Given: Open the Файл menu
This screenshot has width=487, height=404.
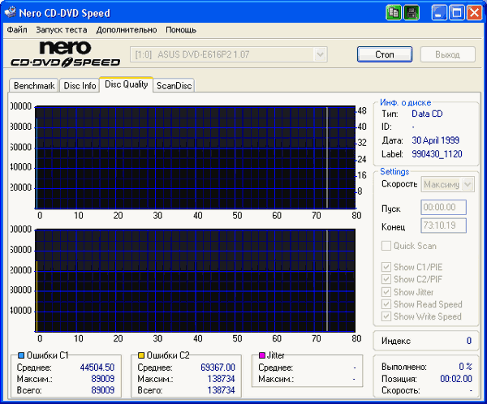Looking at the screenshot, I should pos(17,30).
